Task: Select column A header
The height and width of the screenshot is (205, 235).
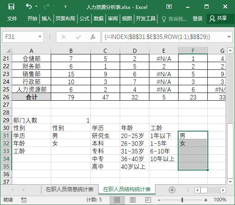Action: point(32,51)
